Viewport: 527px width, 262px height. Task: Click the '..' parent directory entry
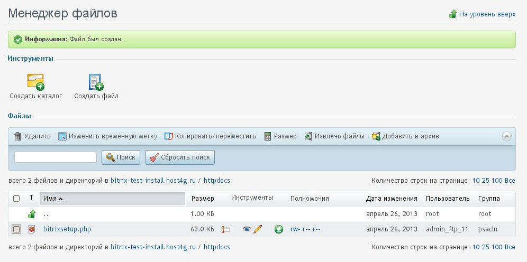click(46, 214)
